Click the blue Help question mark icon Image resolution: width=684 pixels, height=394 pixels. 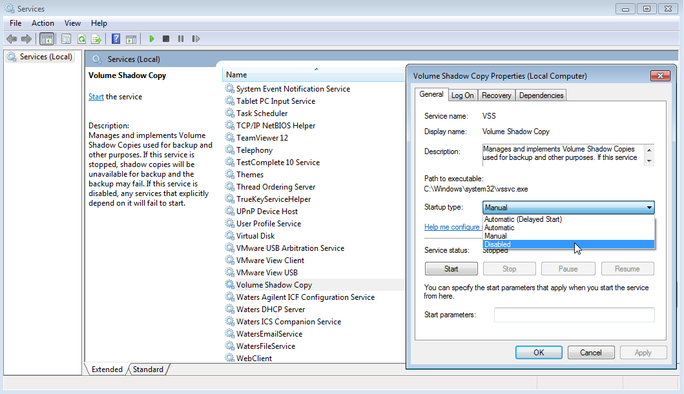click(116, 39)
